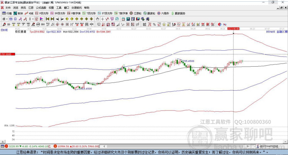Viewport: 288px width, 155px height.
Task: Open the 江恩 menu
Action: pyautogui.click(x=31, y=8)
